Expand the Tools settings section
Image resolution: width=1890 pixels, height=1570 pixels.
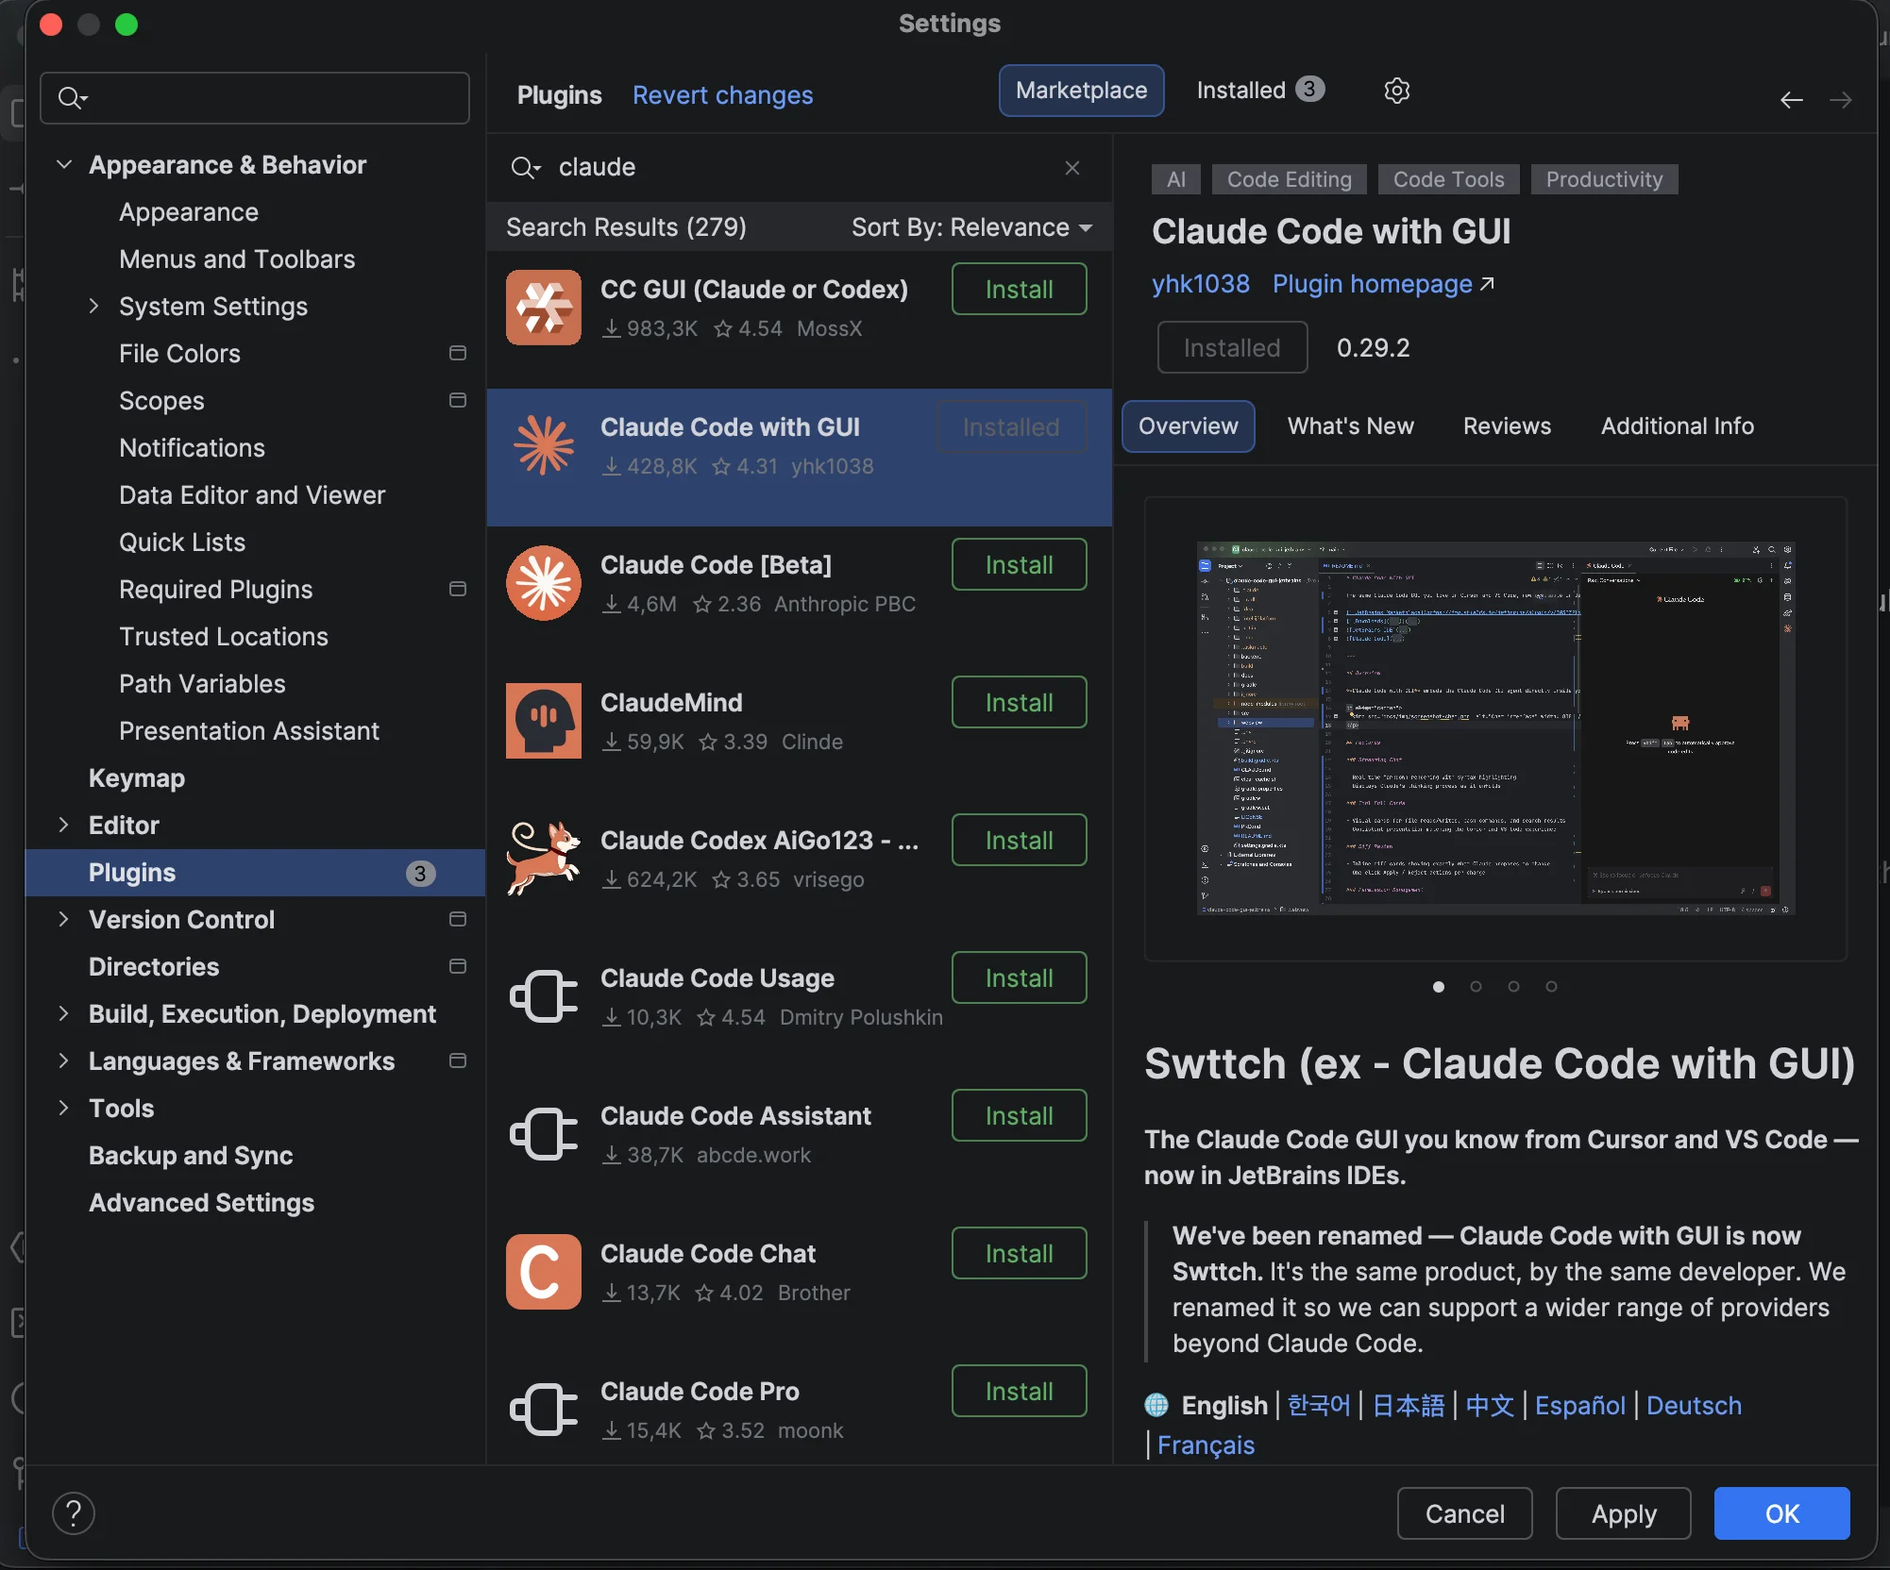(x=63, y=1108)
